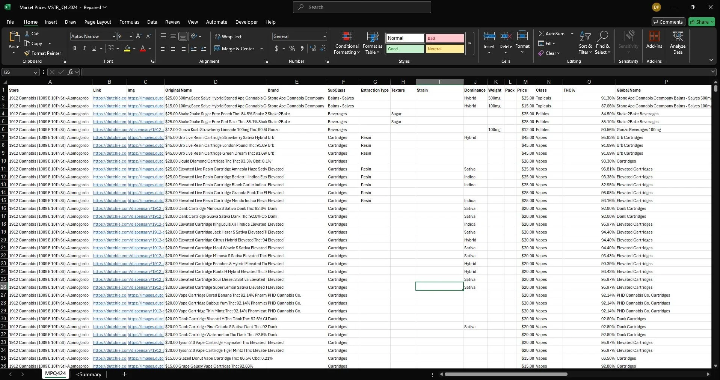Click the Insert cells icon

coord(489,36)
